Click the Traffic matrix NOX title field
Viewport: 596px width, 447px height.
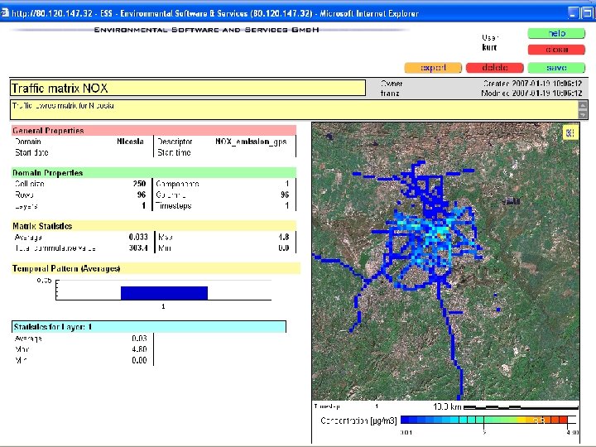tap(187, 88)
